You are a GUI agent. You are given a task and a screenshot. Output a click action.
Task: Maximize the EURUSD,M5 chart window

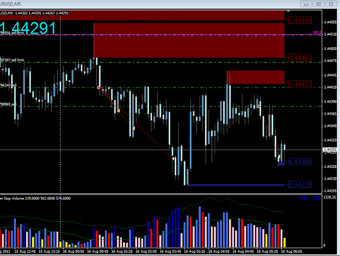point(319,4)
